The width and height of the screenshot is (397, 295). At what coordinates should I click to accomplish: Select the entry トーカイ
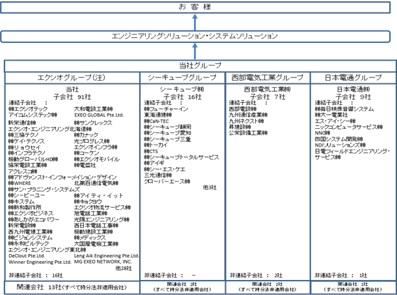pyautogui.click(x=156, y=145)
